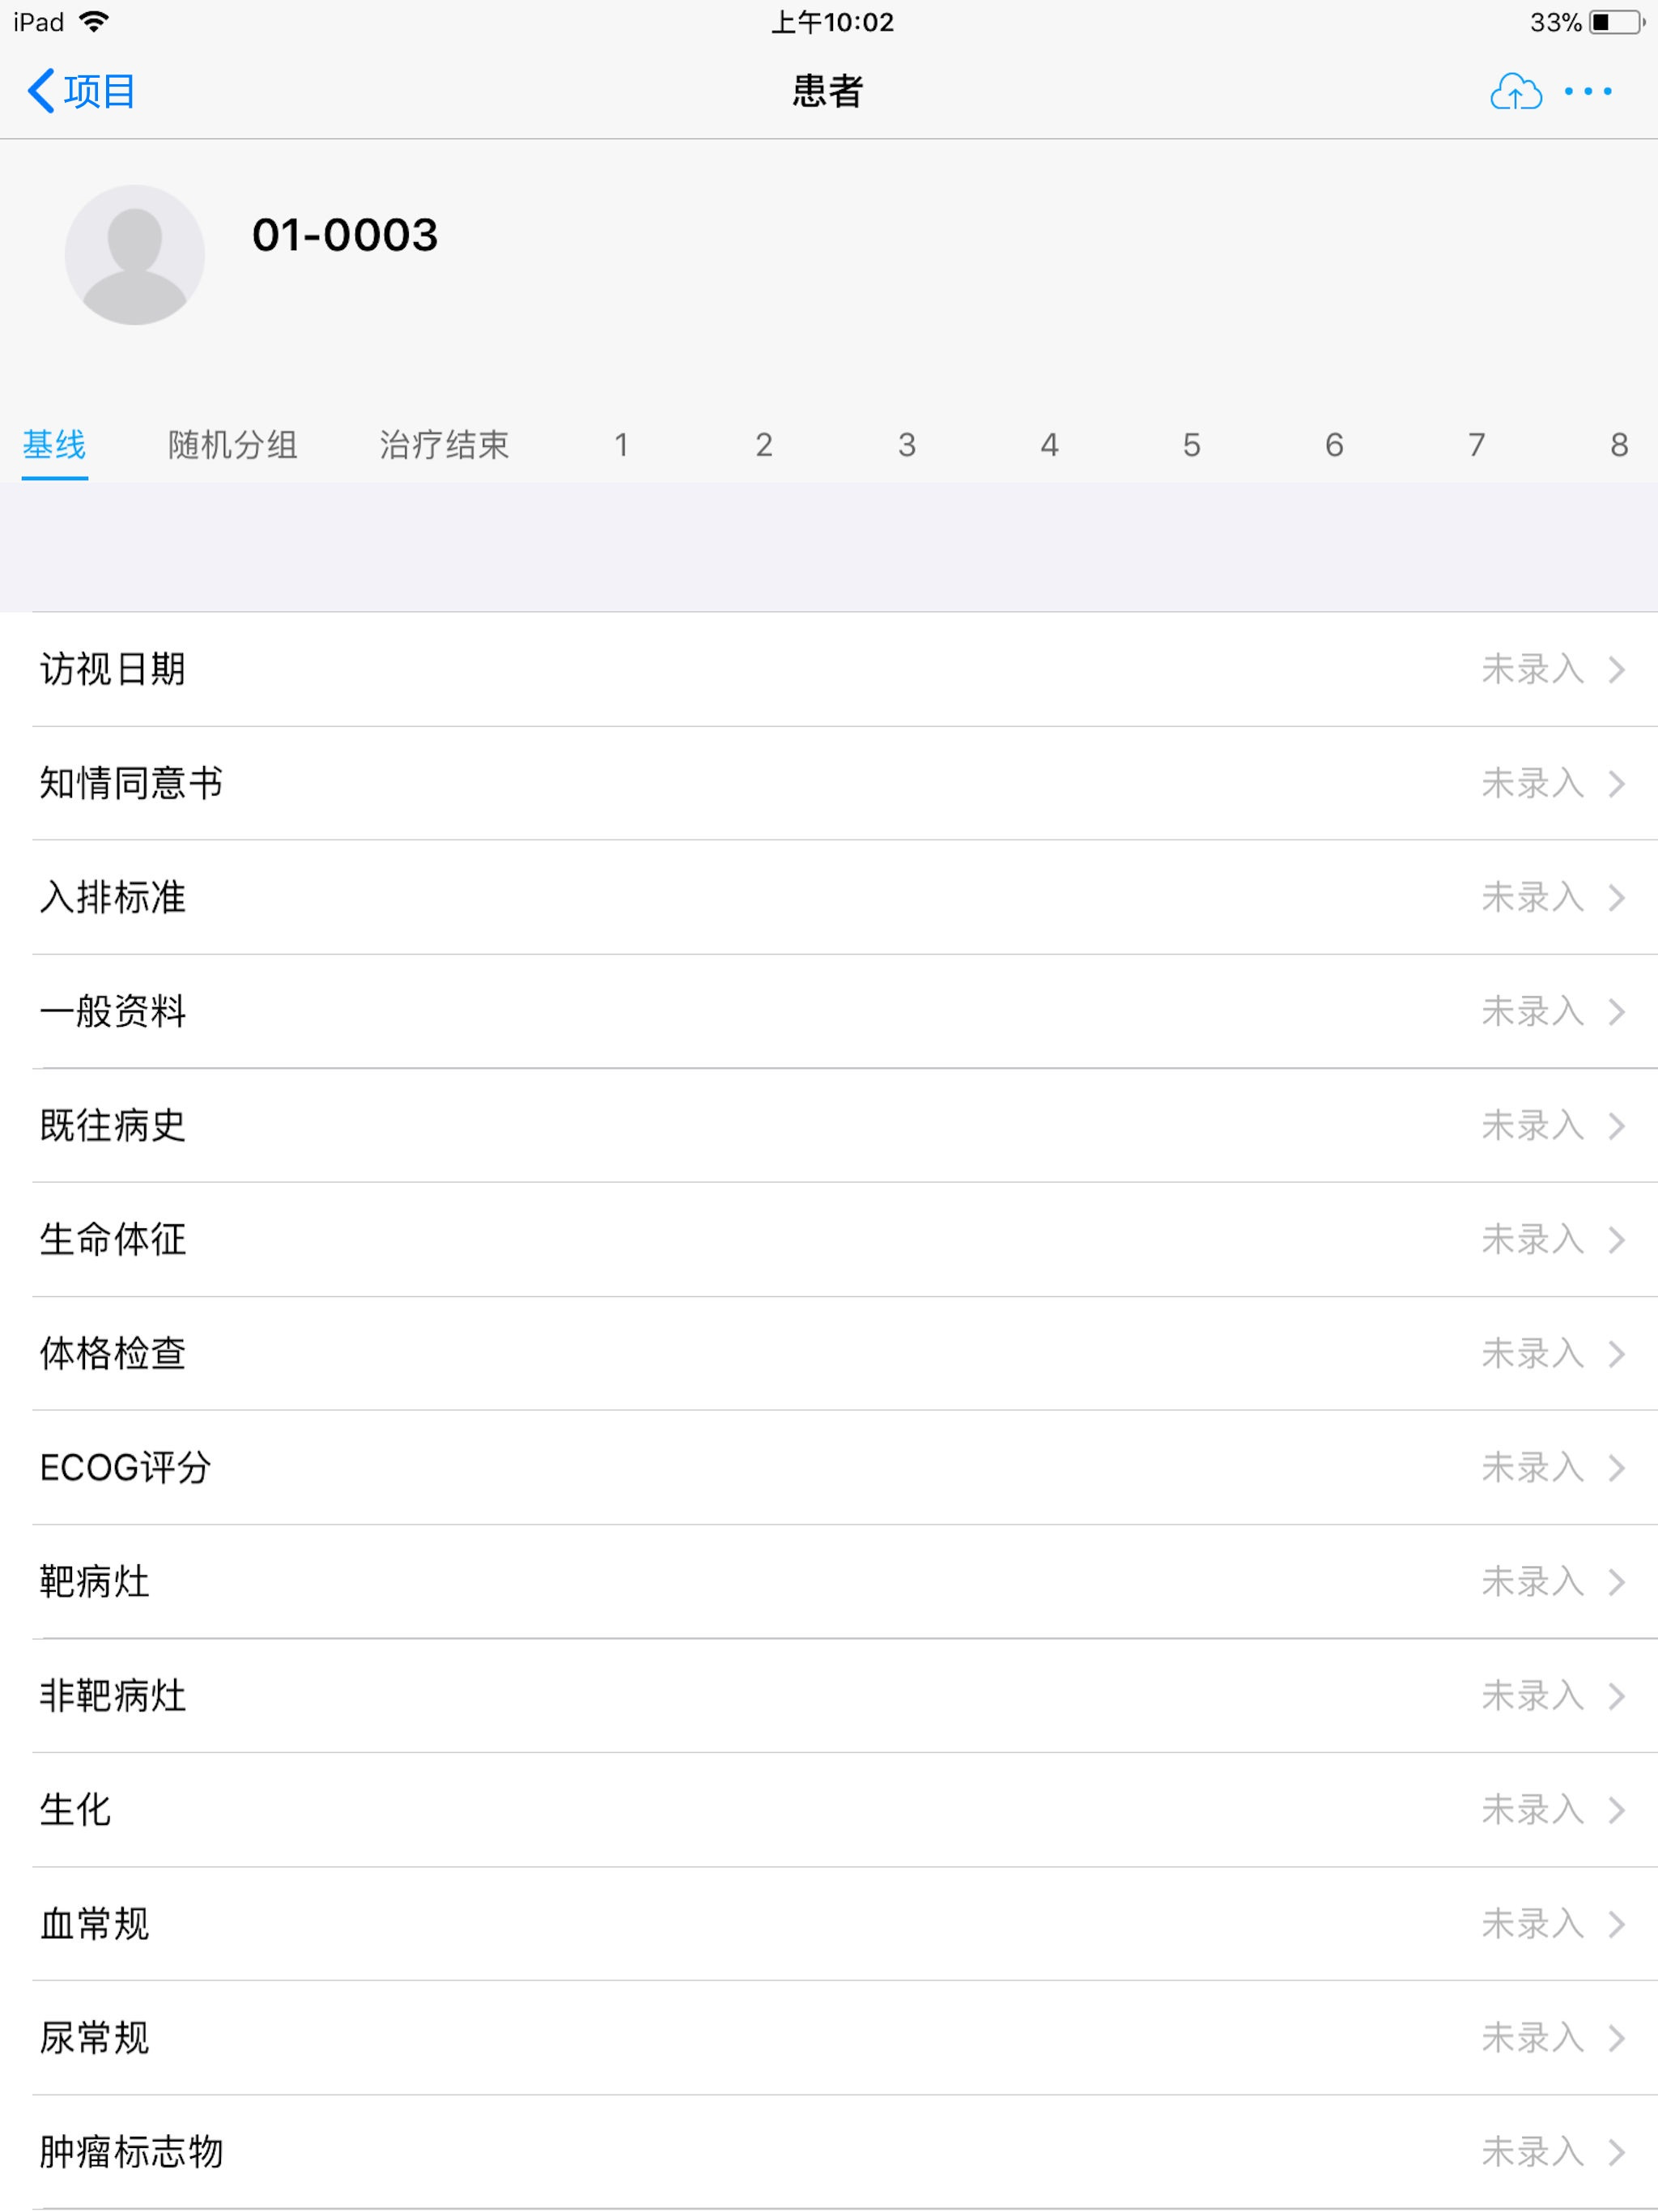Tap the battery indicator icon

pyautogui.click(x=1617, y=22)
